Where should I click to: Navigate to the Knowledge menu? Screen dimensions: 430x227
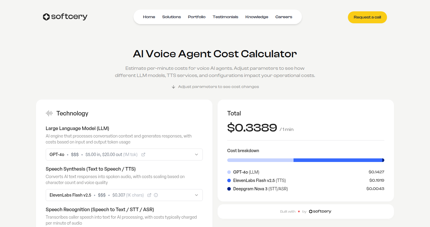pos(257,17)
